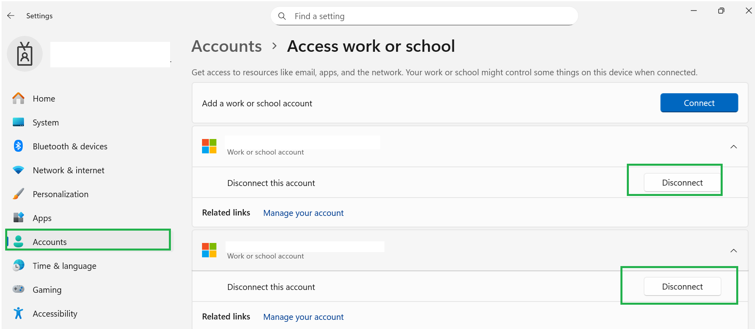Close the Settings window
755x329 pixels.
[749, 11]
